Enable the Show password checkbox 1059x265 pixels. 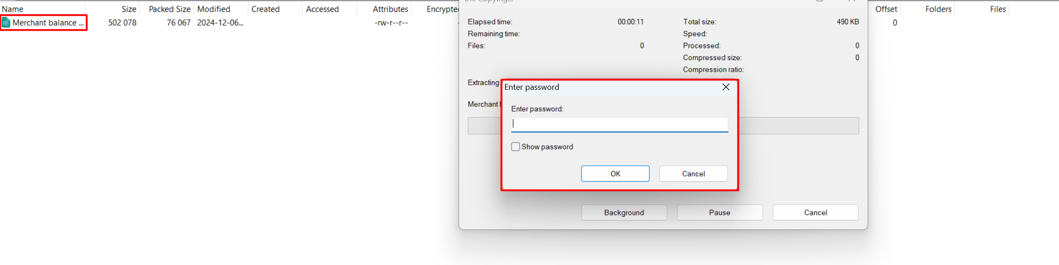coord(515,147)
